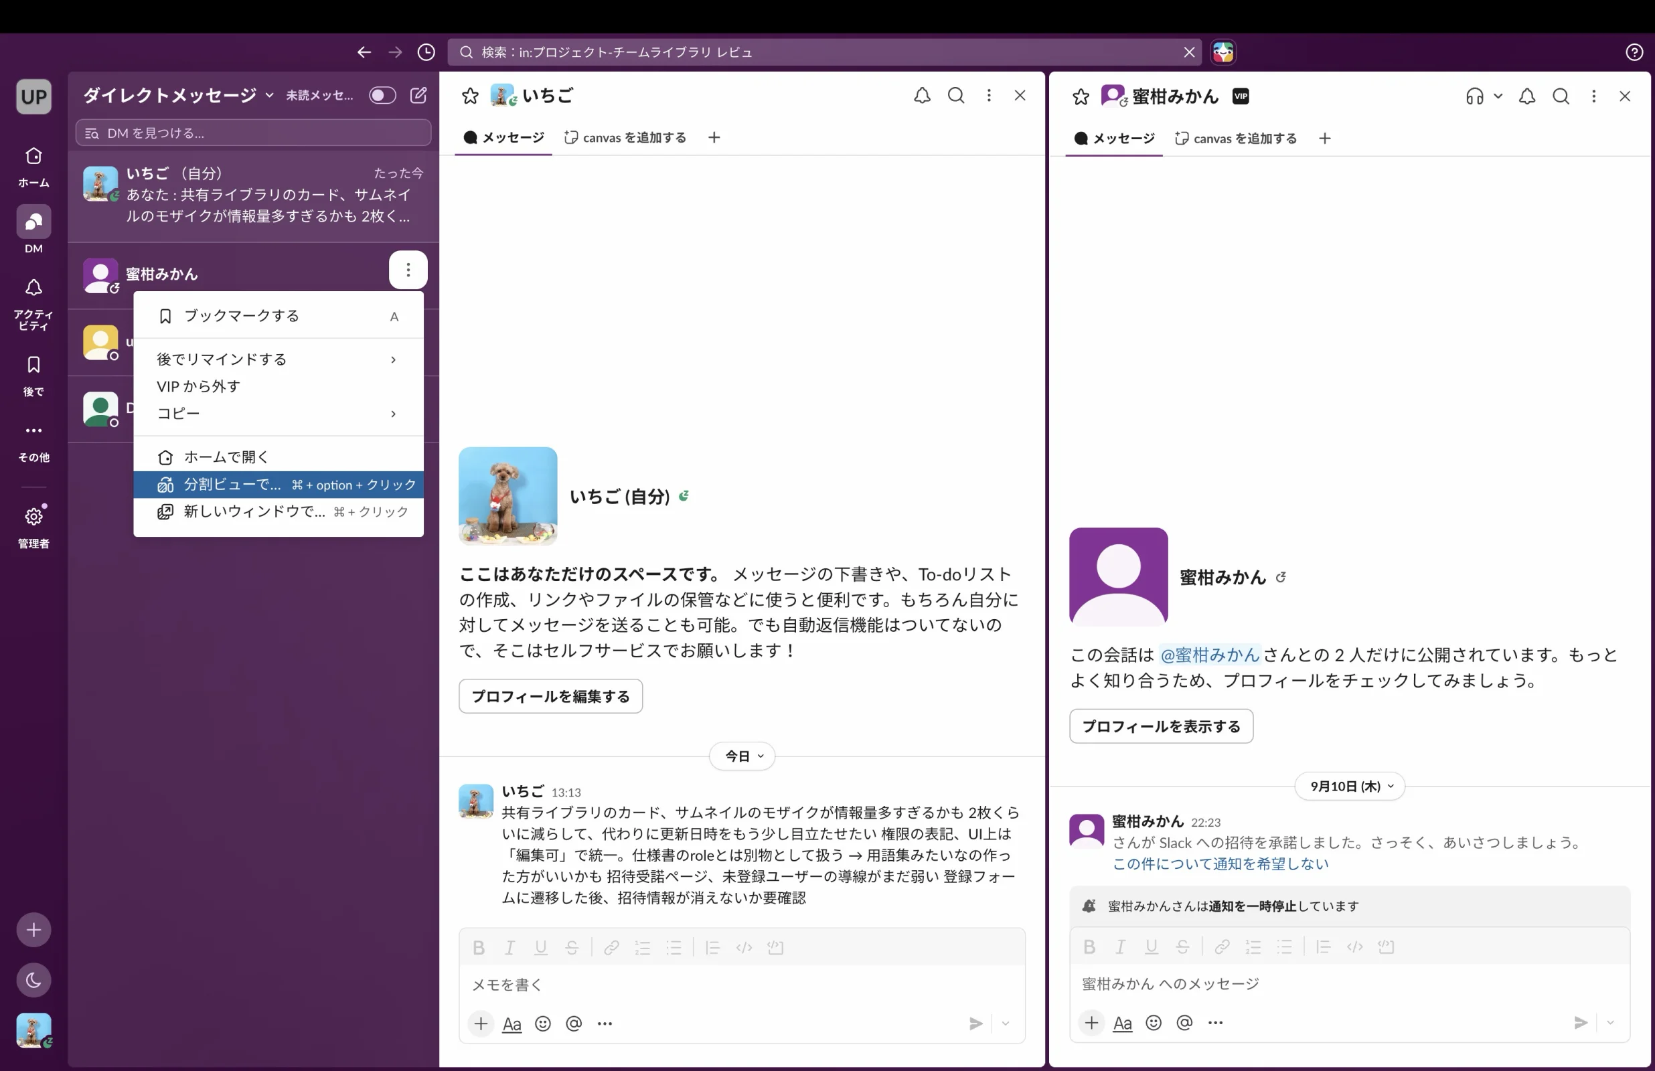Open the 今日 date dropdown
The height and width of the screenshot is (1071, 1655).
click(x=742, y=756)
